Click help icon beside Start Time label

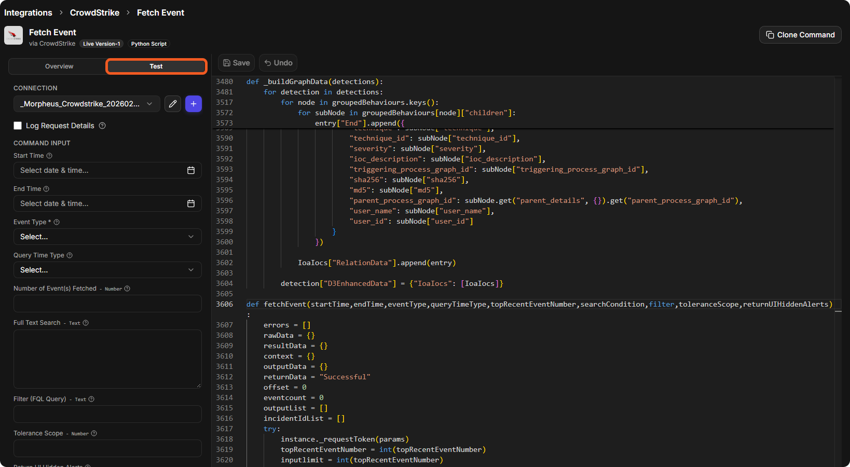(x=49, y=156)
